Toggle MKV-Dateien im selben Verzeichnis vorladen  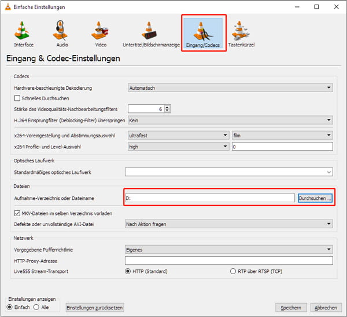pos(17,213)
